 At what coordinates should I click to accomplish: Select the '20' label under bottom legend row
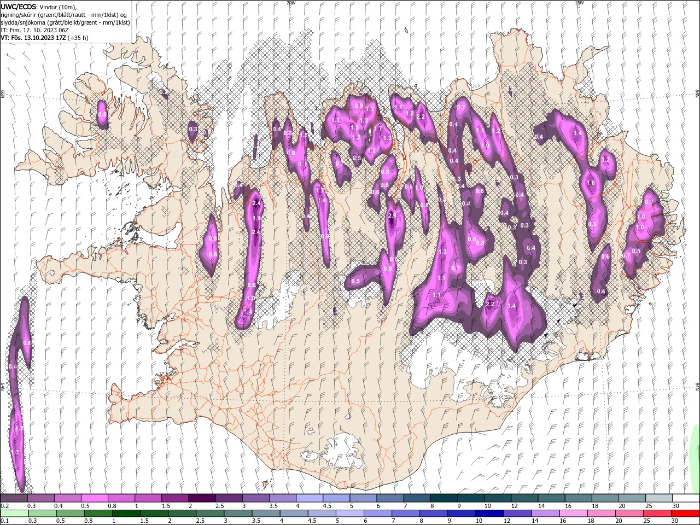coord(619,521)
